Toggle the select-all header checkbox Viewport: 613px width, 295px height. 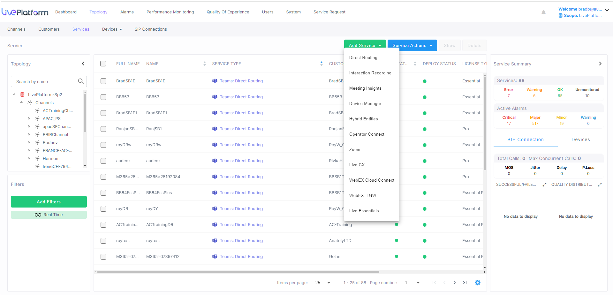(x=103, y=64)
